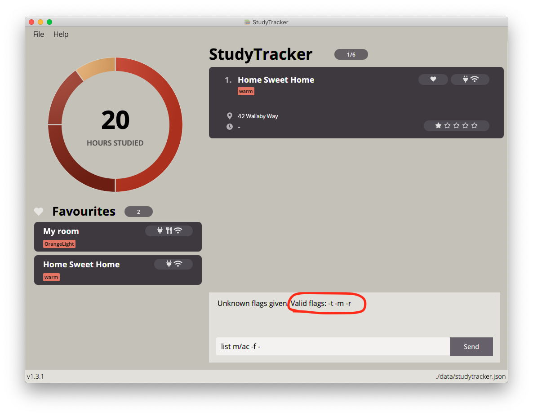Click the clock icon under the address

pyautogui.click(x=230, y=127)
